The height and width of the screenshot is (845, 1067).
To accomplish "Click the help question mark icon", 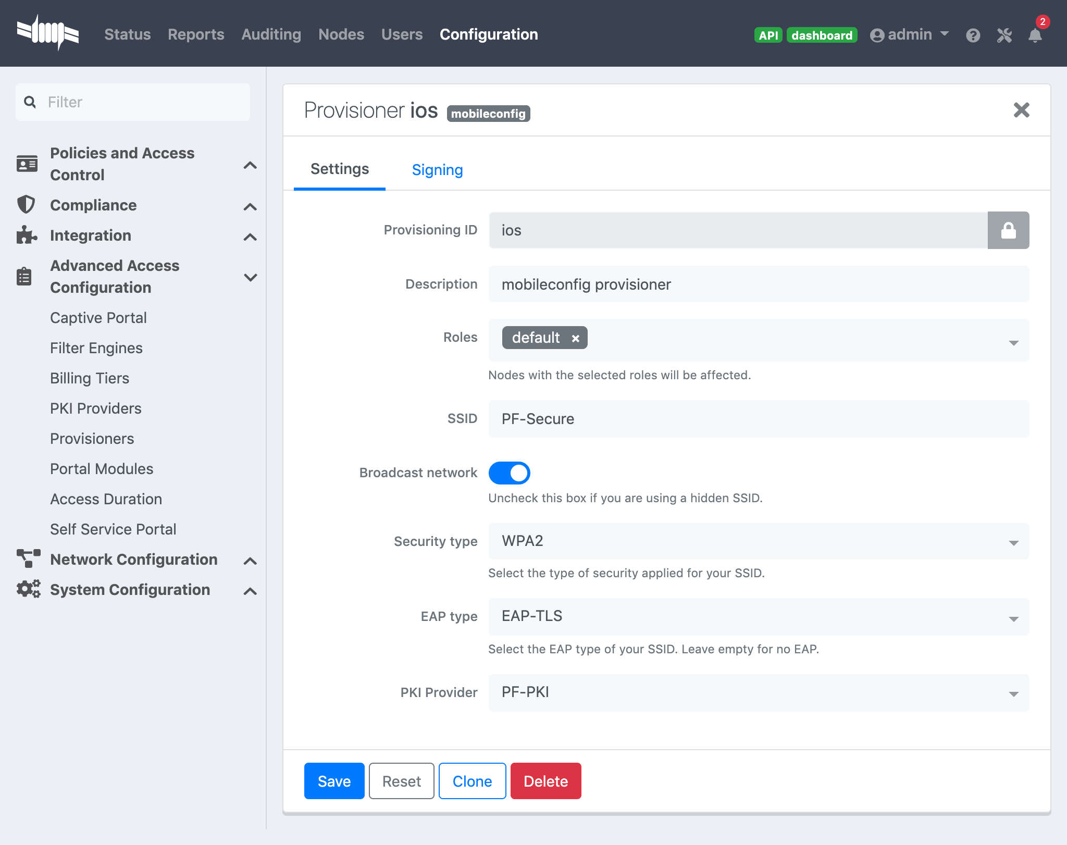I will pyautogui.click(x=973, y=35).
